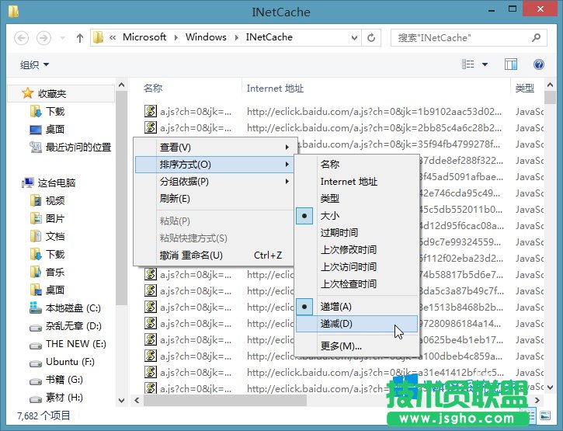Click the 收藏夹 star icon

click(x=28, y=93)
